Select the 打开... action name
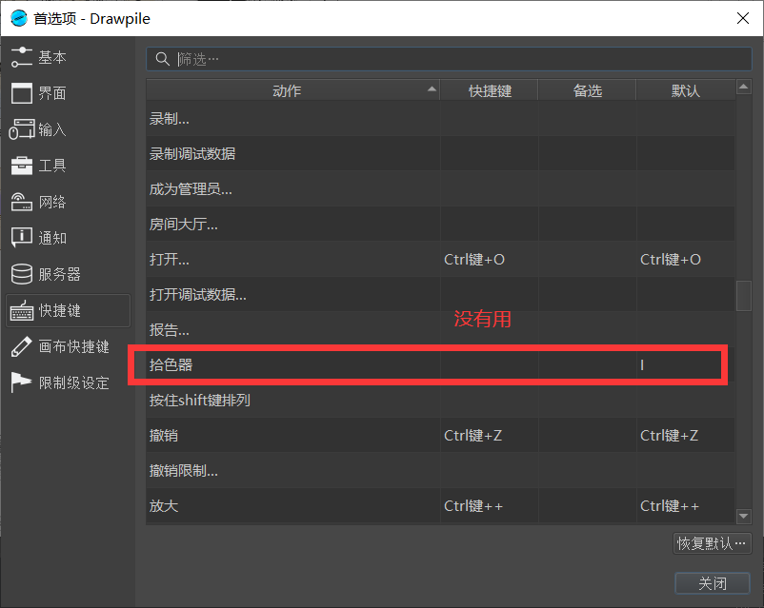The height and width of the screenshot is (608, 764). (x=169, y=259)
